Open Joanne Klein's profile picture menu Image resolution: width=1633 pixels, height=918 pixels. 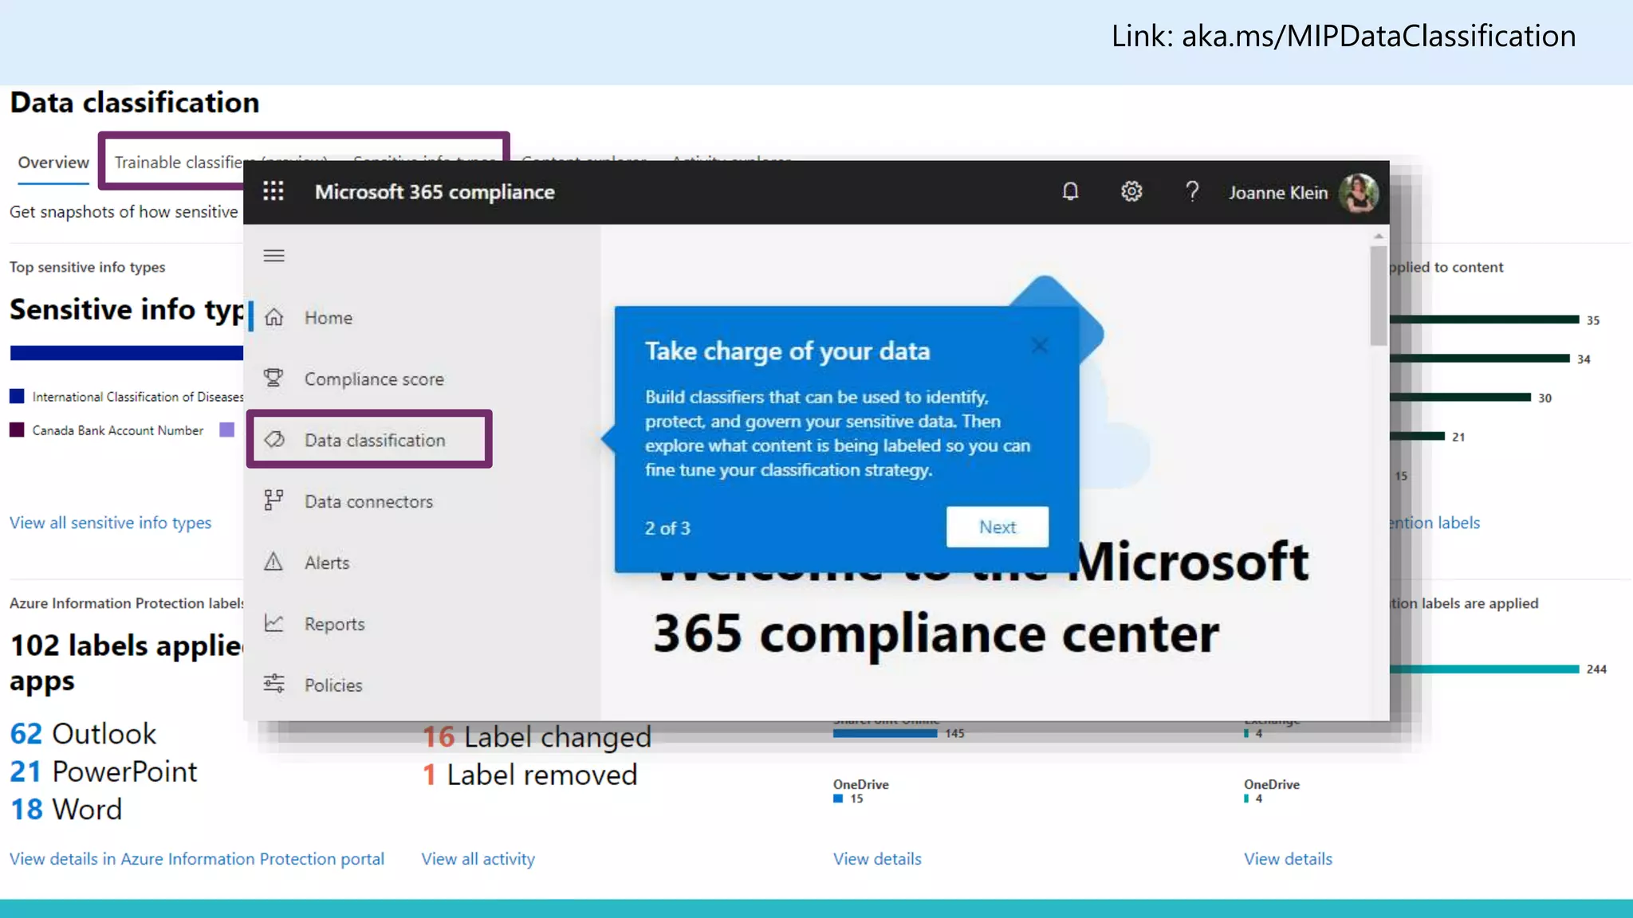click(x=1358, y=193)
